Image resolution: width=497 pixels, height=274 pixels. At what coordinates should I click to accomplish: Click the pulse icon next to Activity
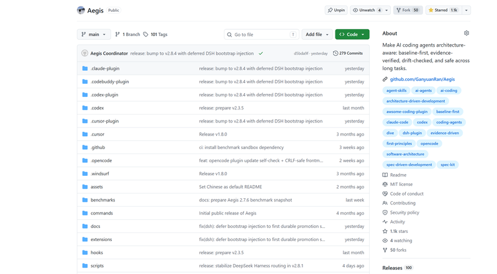click(x=385, y=222)
